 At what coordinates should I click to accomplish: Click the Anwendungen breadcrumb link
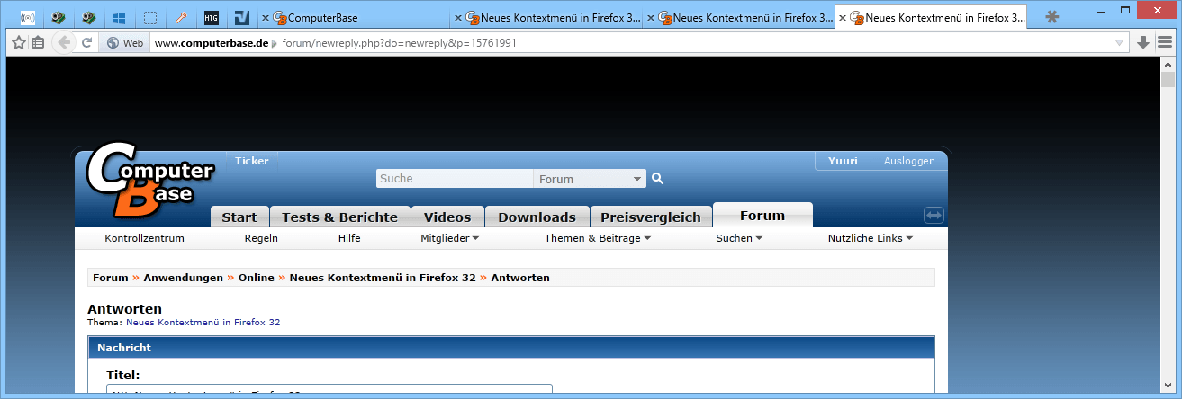pyautogui.click(x=183, y=278)
